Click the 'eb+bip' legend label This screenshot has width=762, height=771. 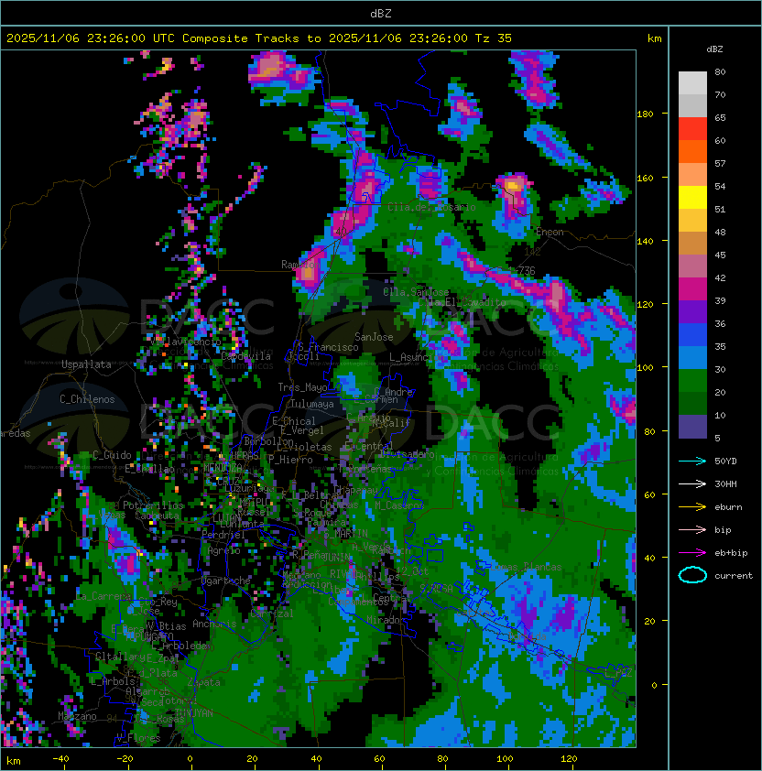(731, 553)
